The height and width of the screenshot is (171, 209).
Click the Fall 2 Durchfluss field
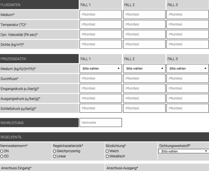coord(144,78)
